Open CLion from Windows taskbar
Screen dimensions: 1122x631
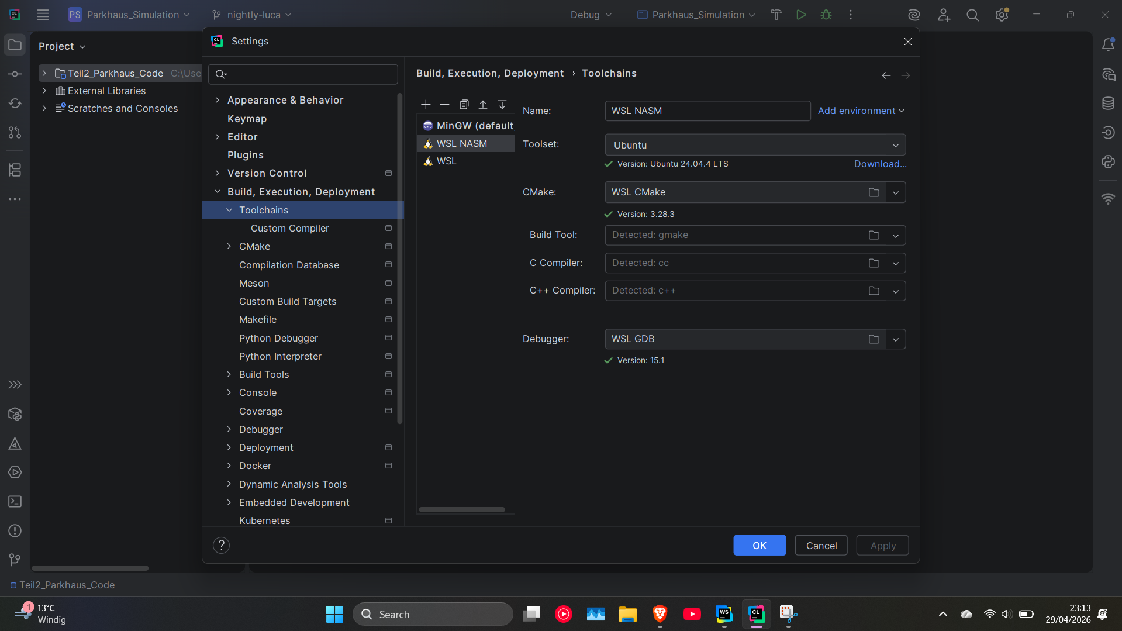(756, 614)
